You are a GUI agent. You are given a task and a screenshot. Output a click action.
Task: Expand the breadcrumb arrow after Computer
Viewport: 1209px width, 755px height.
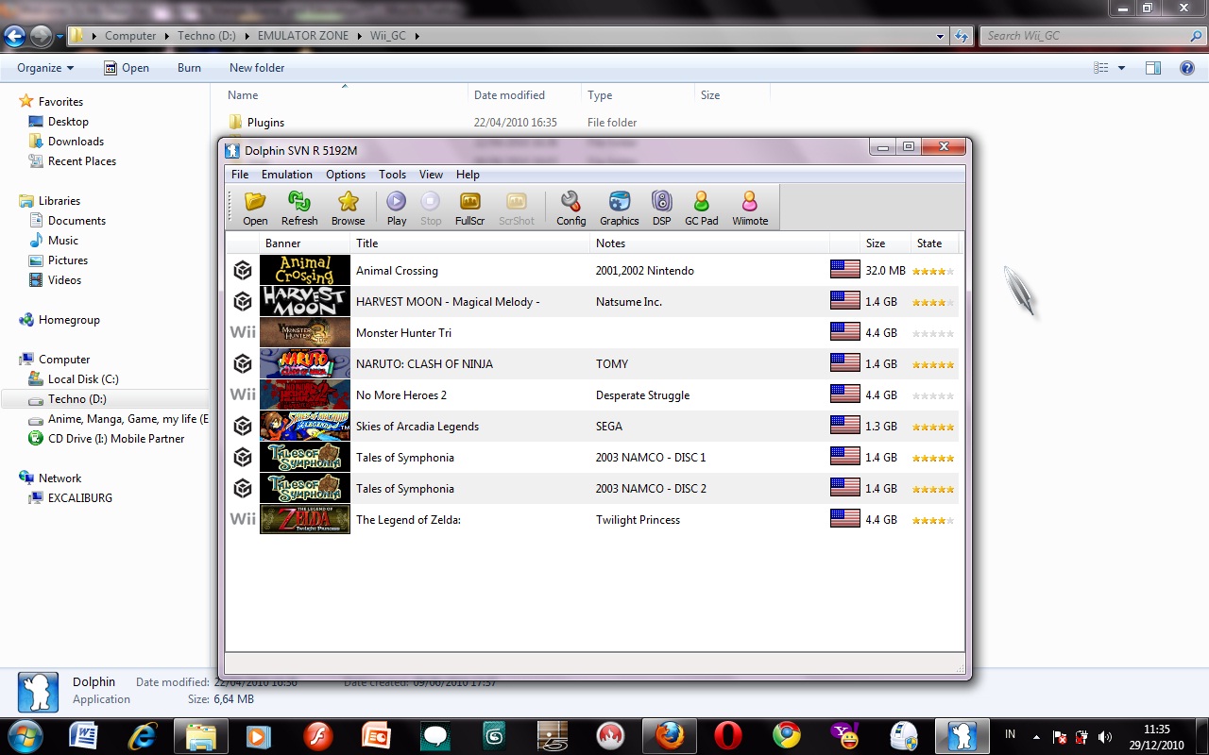[x=166, y=36]
